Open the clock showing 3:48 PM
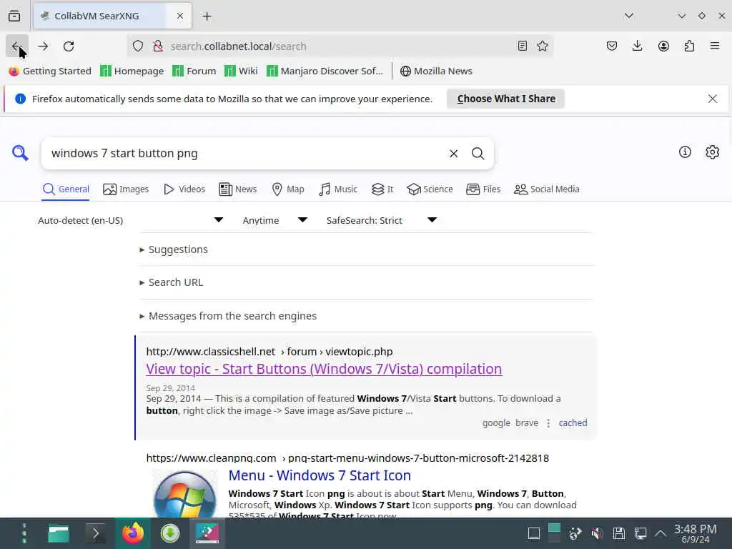732x549 pixels. point(695,533)
